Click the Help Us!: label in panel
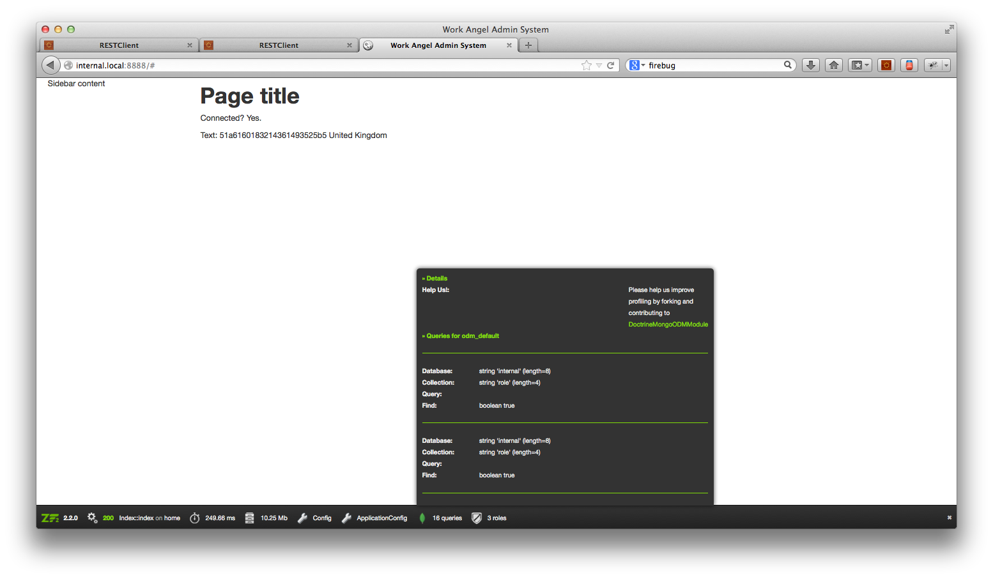This screenshot has width=993, height=579. pos(435,290)
